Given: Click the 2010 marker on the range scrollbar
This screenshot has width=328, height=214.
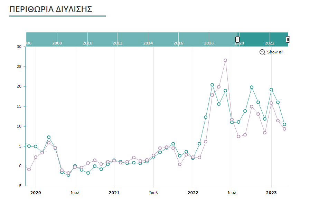Looking at the screenshot, I should tap(87, 43).
